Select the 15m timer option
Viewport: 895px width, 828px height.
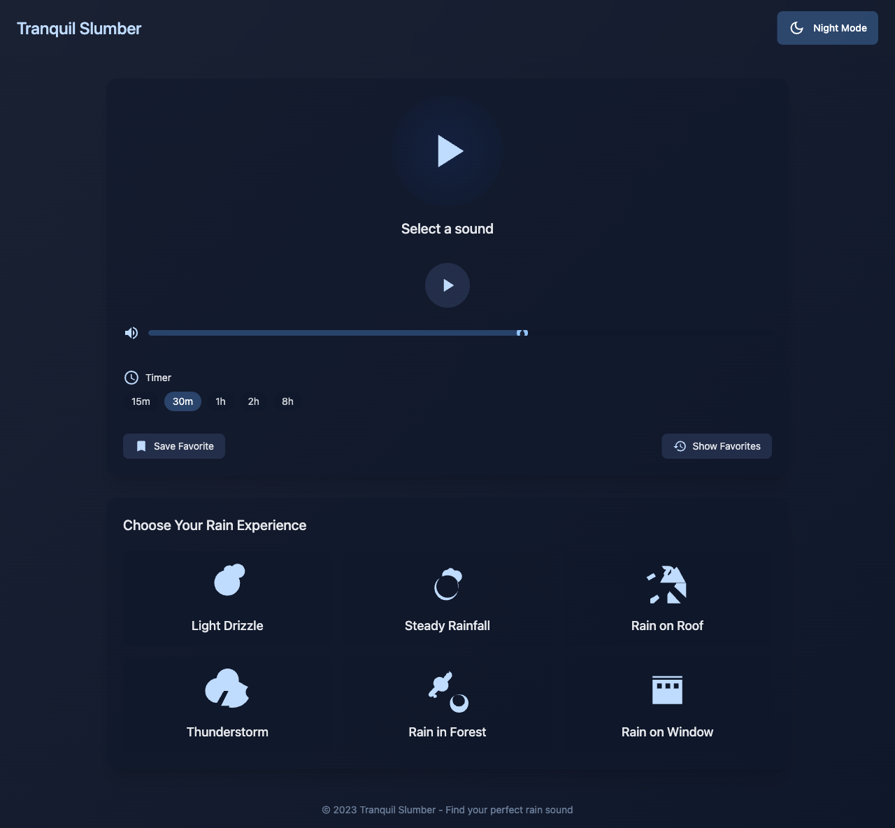[x=140, y=401]
